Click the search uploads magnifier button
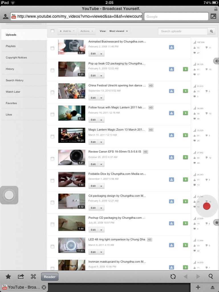The image size is (219, 292). click(x=212, y=31)
